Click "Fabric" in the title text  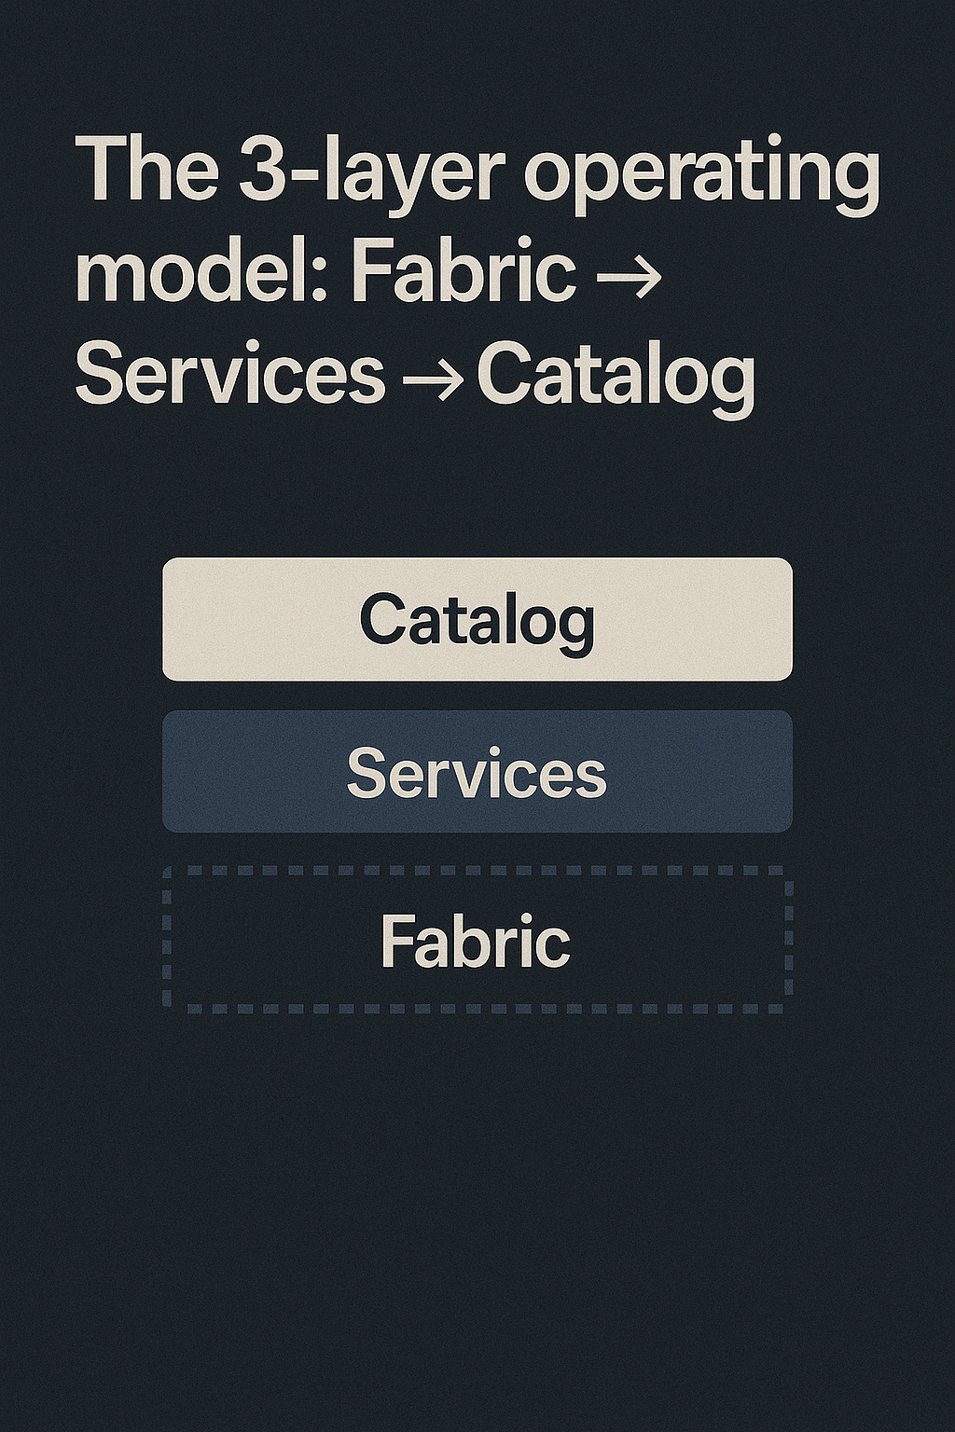[464, 274]
